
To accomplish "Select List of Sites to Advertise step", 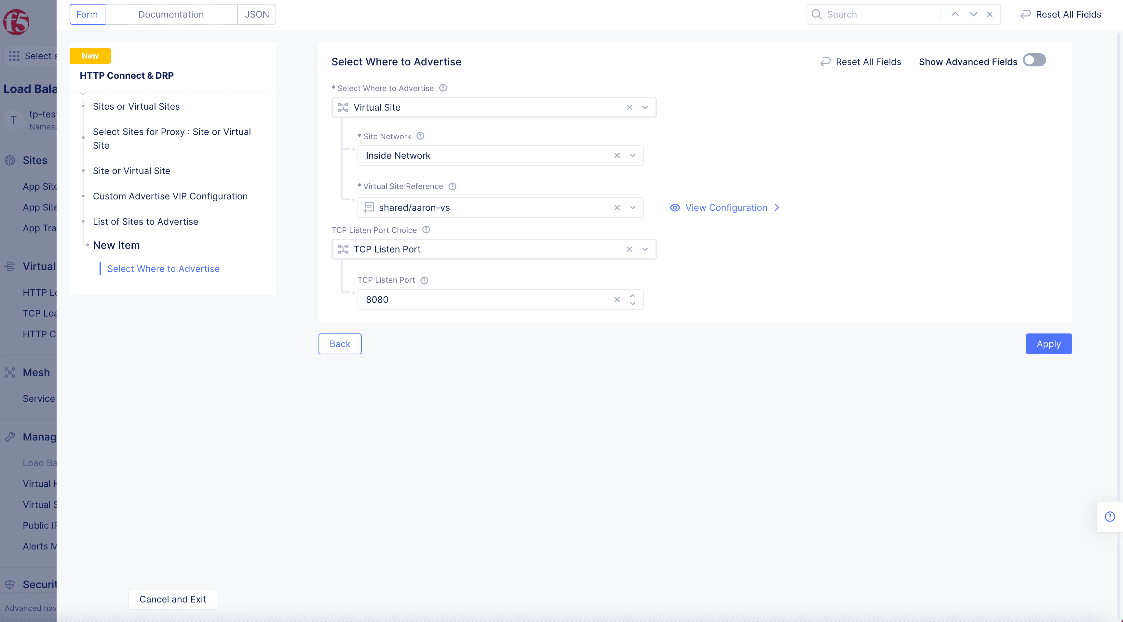I will coord(145,222).
